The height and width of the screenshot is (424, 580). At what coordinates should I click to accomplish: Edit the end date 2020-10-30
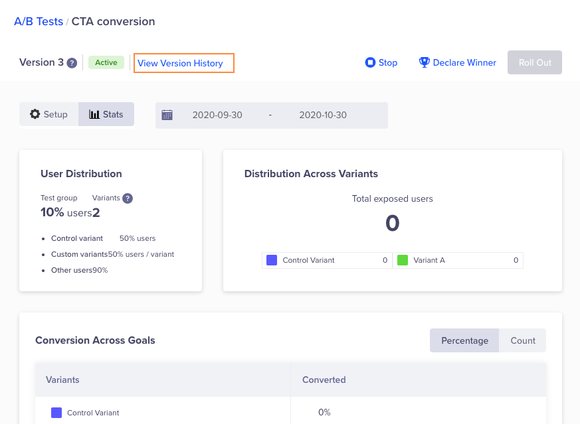(x=323, y=115)
